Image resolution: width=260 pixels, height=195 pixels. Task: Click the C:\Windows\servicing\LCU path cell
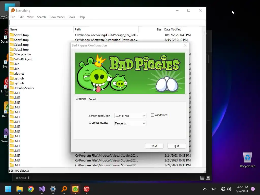106,35
